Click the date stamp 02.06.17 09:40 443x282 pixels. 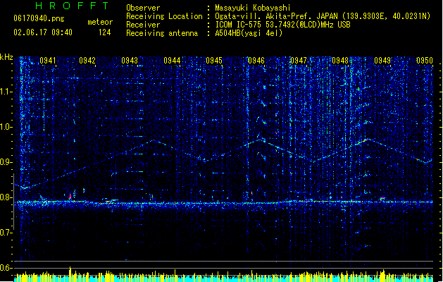pos(43,32)
